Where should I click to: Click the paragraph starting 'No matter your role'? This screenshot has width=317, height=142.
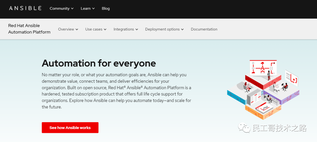click(x=117, y=91)
